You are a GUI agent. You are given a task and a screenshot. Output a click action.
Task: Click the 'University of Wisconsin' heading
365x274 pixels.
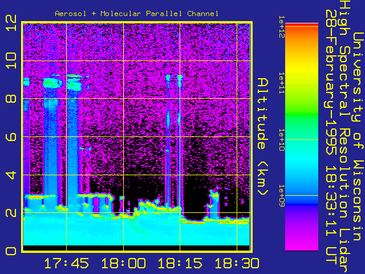[358, 137]
